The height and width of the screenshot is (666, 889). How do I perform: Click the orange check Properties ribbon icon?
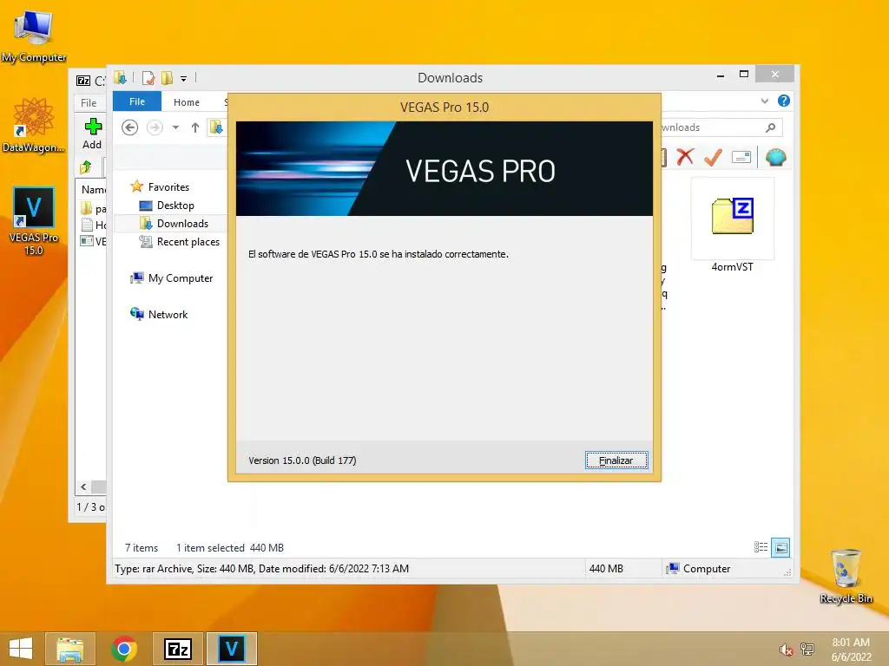point(713,157)
